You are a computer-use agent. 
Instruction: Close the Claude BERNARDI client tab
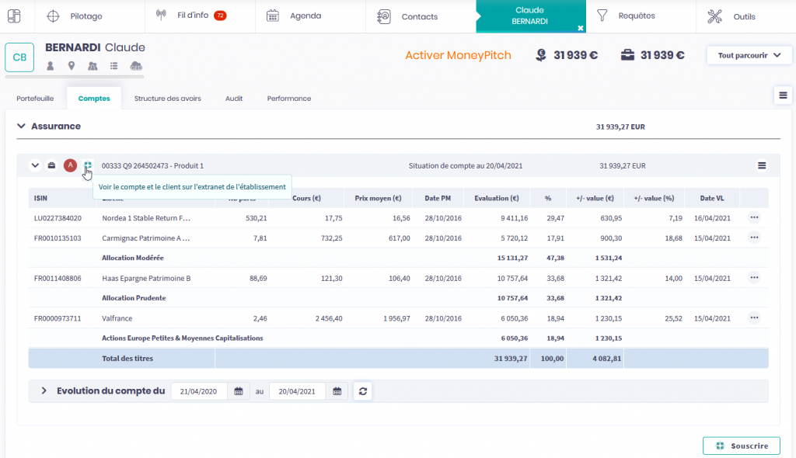click(x=580, y=27)
